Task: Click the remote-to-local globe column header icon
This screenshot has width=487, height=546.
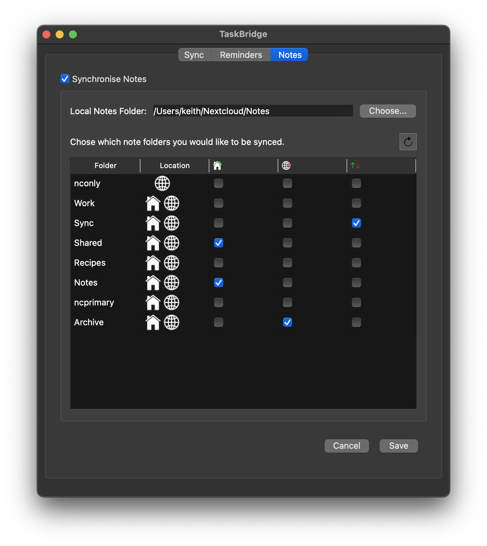Action: coord(286,165)
